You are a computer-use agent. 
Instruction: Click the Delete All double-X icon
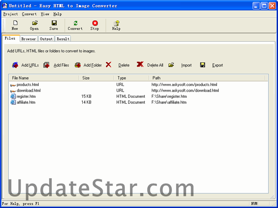pyautogui.click(x=140, y=64)
